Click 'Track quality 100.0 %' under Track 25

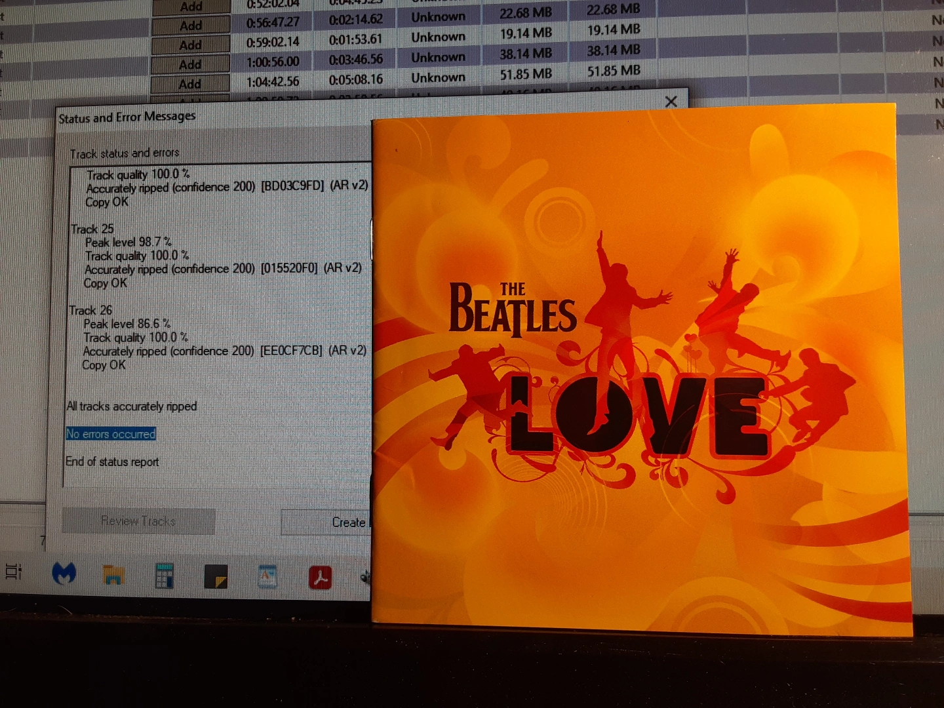point(137,256)
